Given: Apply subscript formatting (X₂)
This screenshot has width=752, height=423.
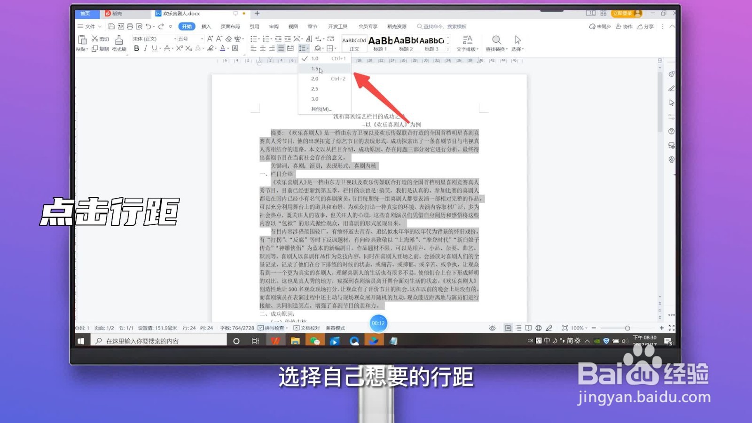Looking at the screenshot, I should [188, 48].
